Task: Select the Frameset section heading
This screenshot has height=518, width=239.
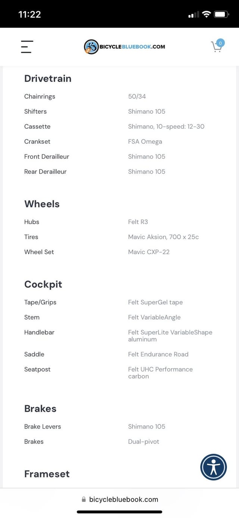Action: click(x=47, y=474)
